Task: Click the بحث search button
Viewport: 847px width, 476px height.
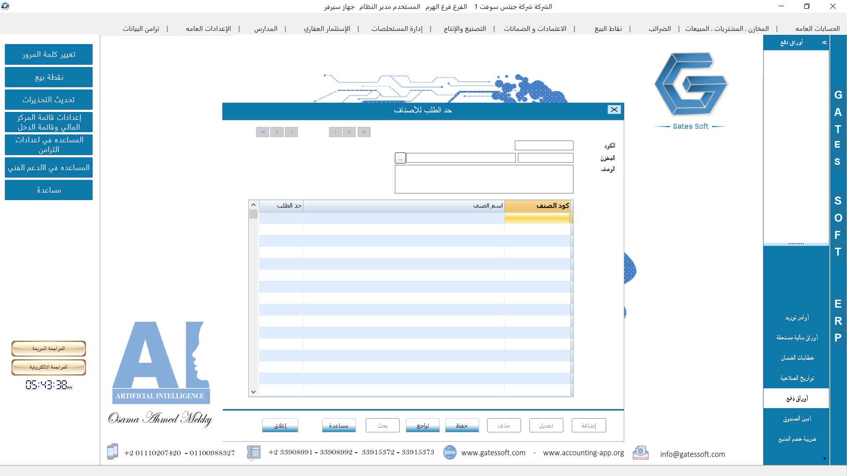Action: (x=382, y=425)
